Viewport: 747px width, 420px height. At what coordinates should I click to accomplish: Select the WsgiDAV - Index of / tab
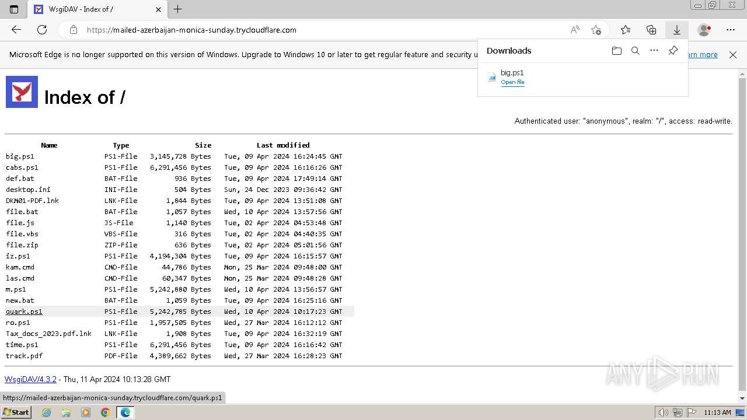point(97,9)
